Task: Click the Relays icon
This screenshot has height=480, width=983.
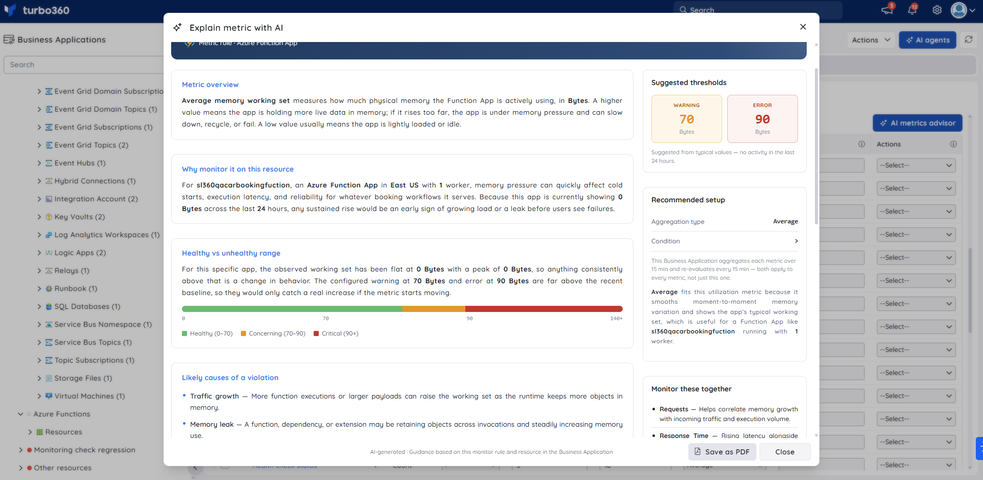Action: tap(49, 270)
